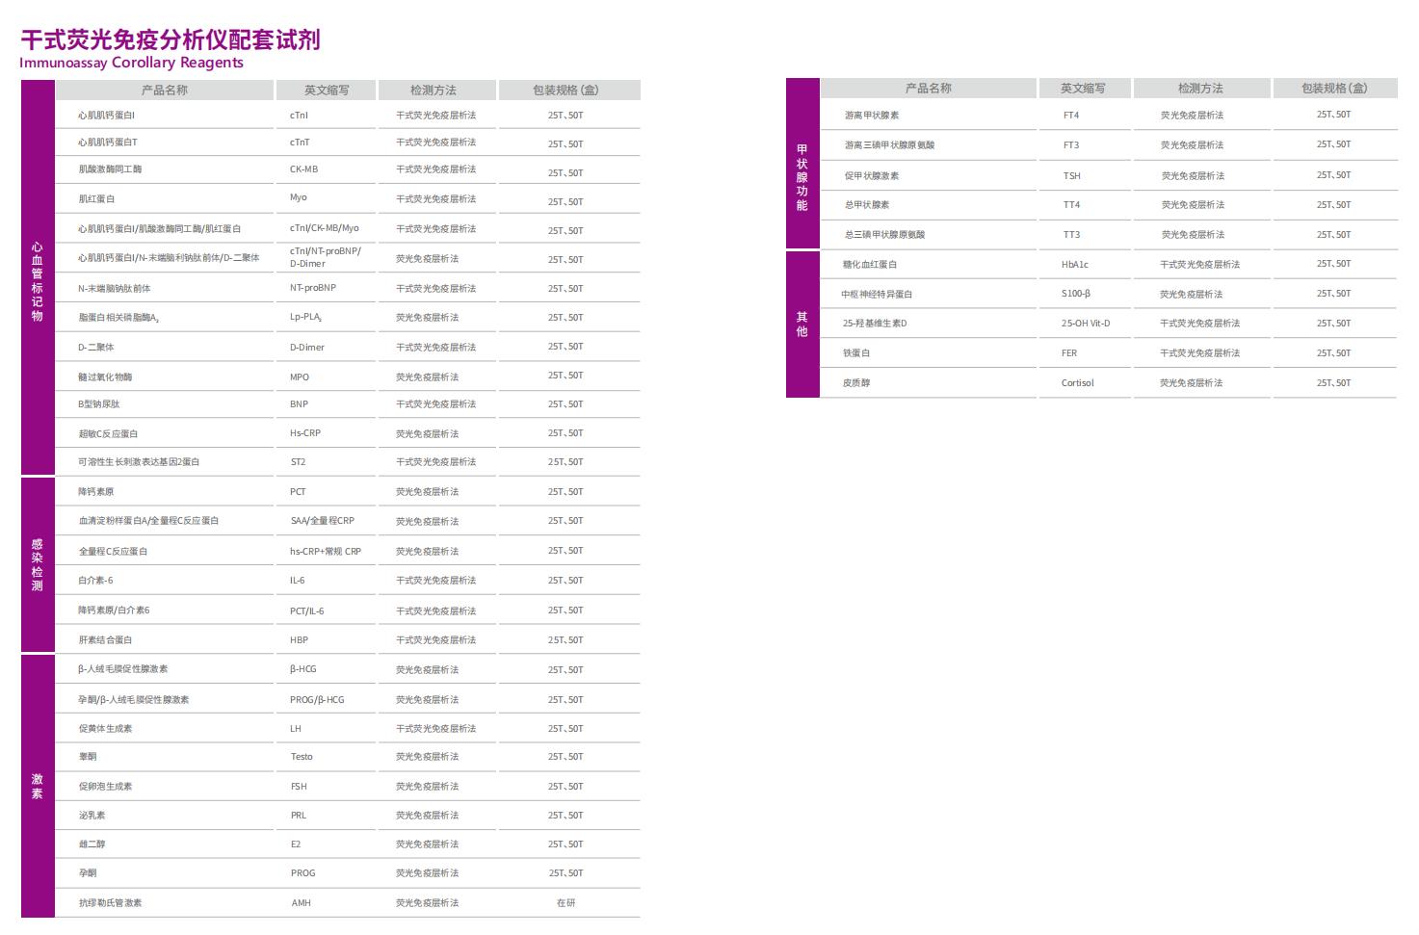The width and height of the screenshot is (1419, 935).
Task: Select the purple 感染检测 category block
Action: click(x=38, y=564)
